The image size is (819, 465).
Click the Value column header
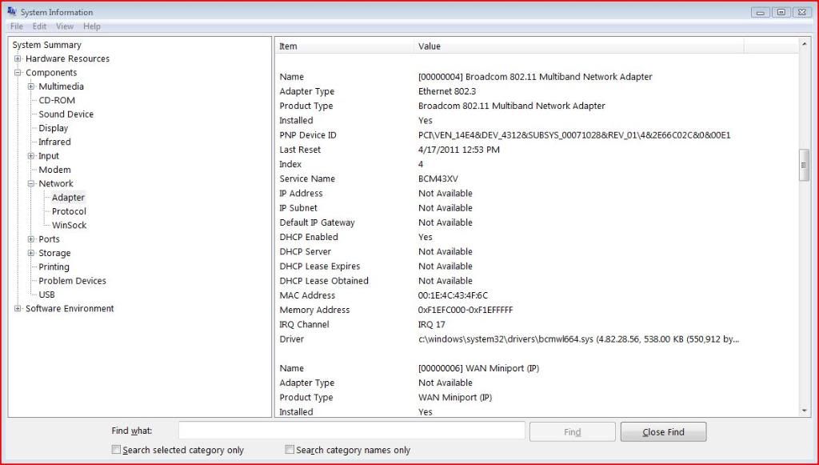429,46
